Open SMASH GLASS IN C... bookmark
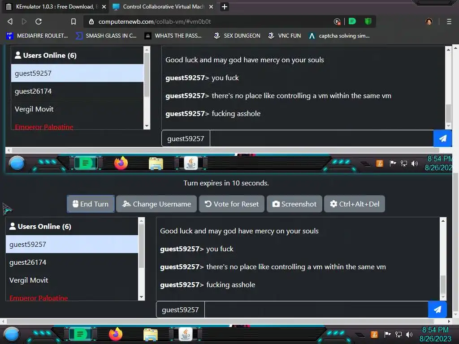The image size is (459, 344). 106,36
